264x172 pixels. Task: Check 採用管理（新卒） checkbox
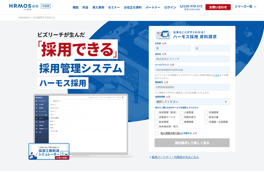click(x=156, y=112)
